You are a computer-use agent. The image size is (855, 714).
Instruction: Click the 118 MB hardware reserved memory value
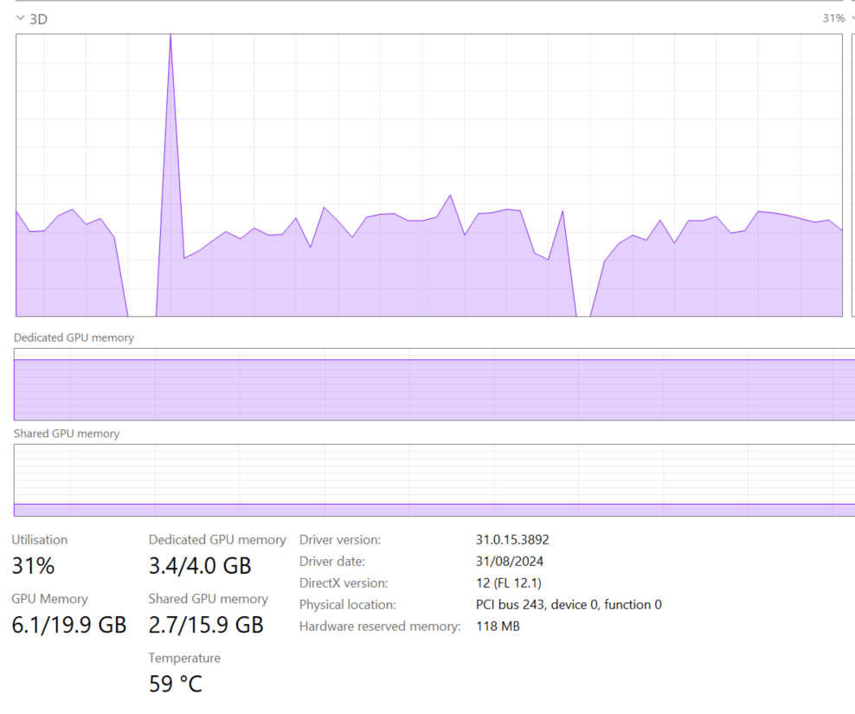(x=498, y=626)
